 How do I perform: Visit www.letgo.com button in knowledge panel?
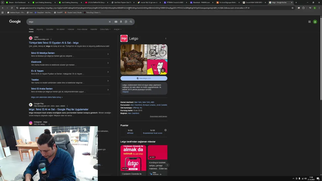tap(144, 78)
